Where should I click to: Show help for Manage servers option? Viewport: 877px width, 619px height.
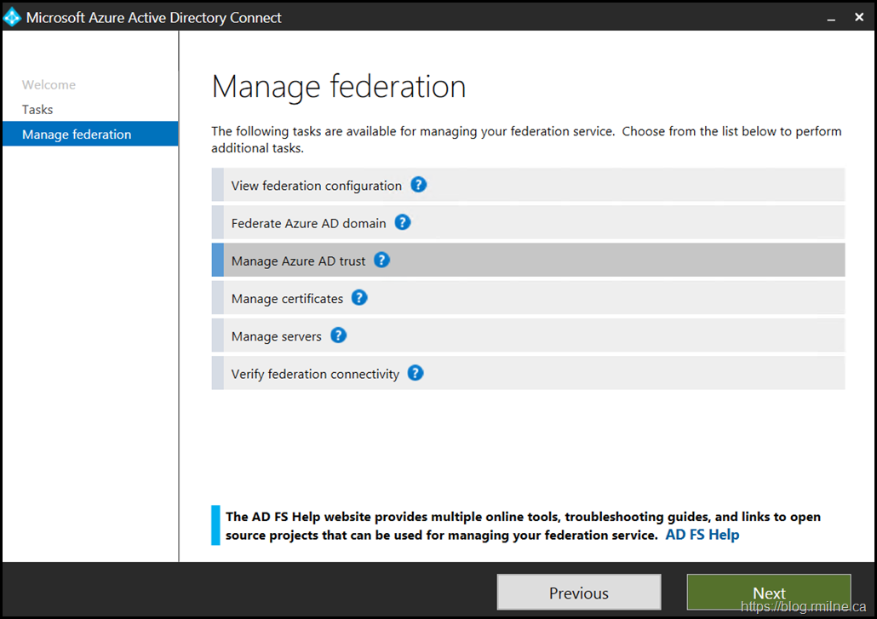pos(338,335)
